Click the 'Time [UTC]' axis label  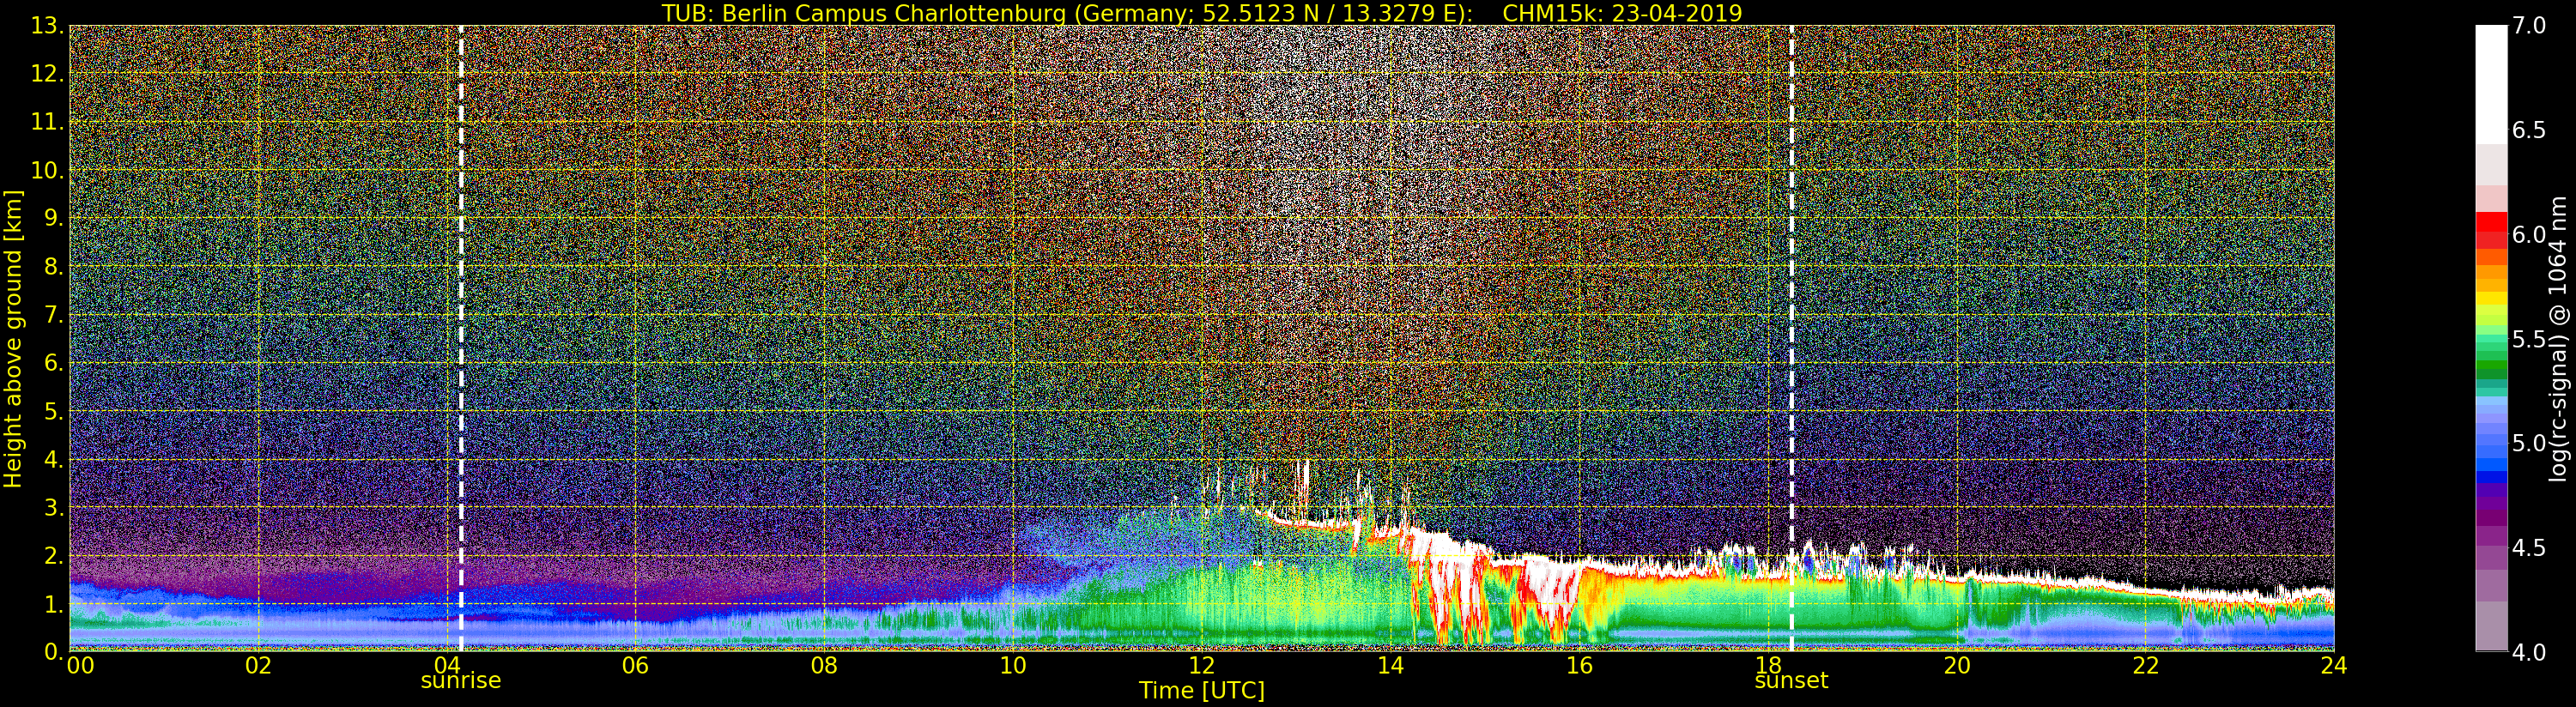tap(1202, 690)
